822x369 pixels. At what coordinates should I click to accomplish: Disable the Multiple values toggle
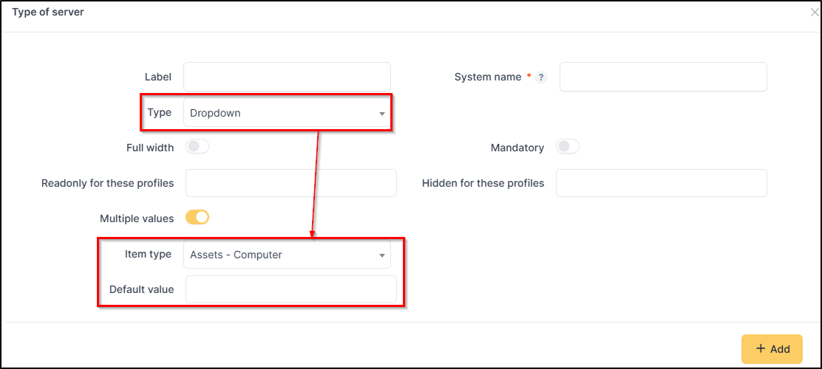[197, 218]
